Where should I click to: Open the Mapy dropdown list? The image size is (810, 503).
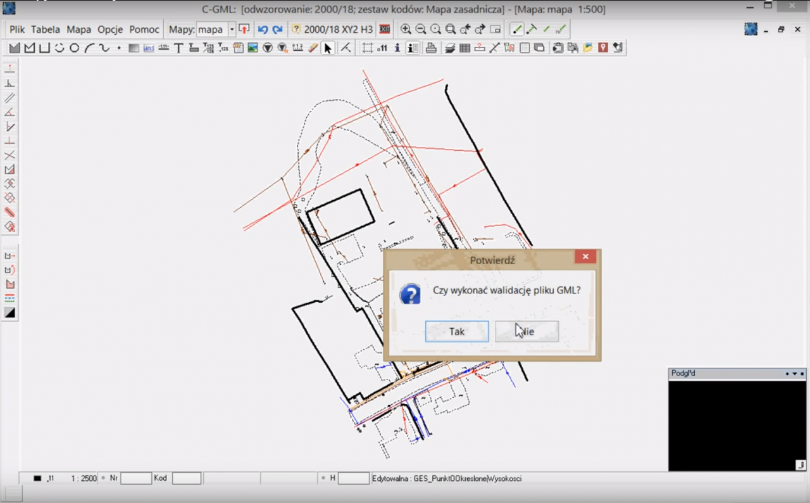pos(232,29)
